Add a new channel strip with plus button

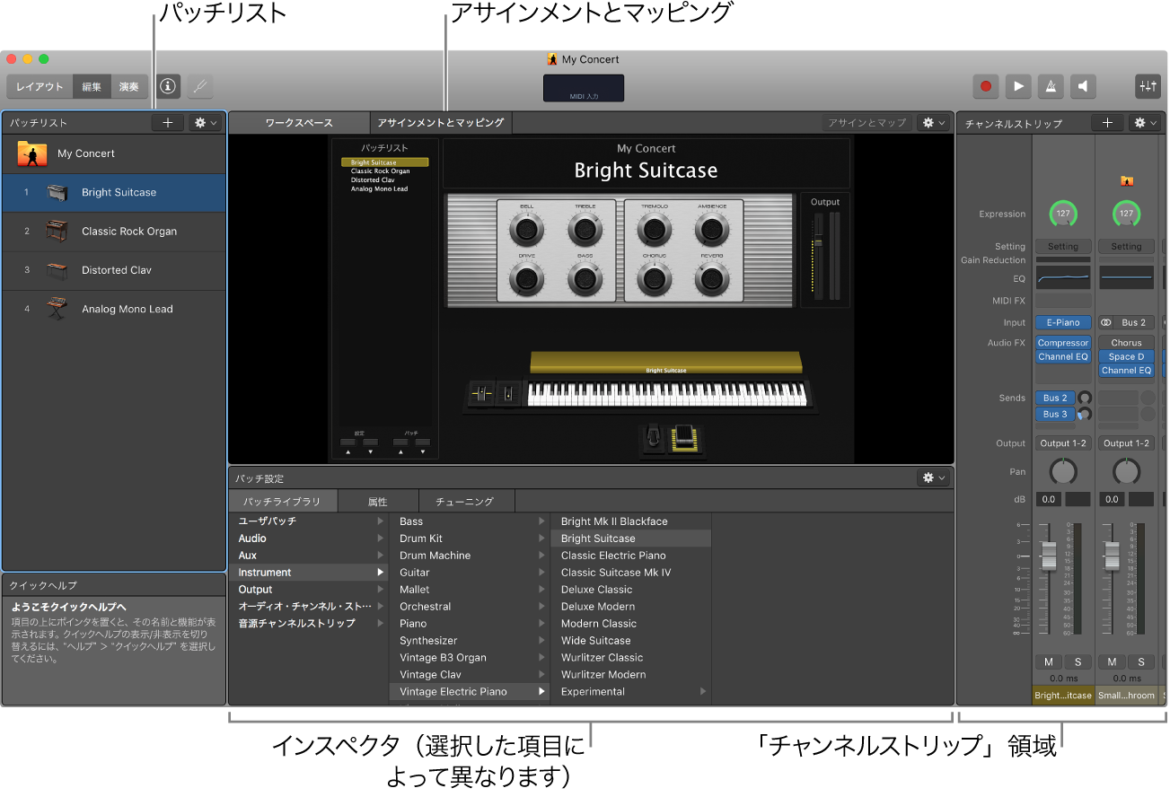tap(1107, 123)
